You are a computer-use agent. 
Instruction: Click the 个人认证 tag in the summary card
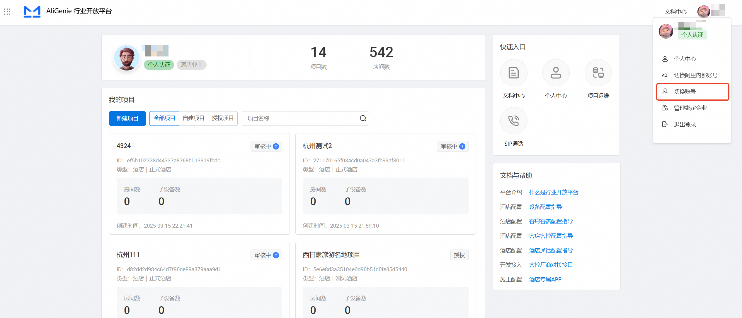click(x=159, y=65)
